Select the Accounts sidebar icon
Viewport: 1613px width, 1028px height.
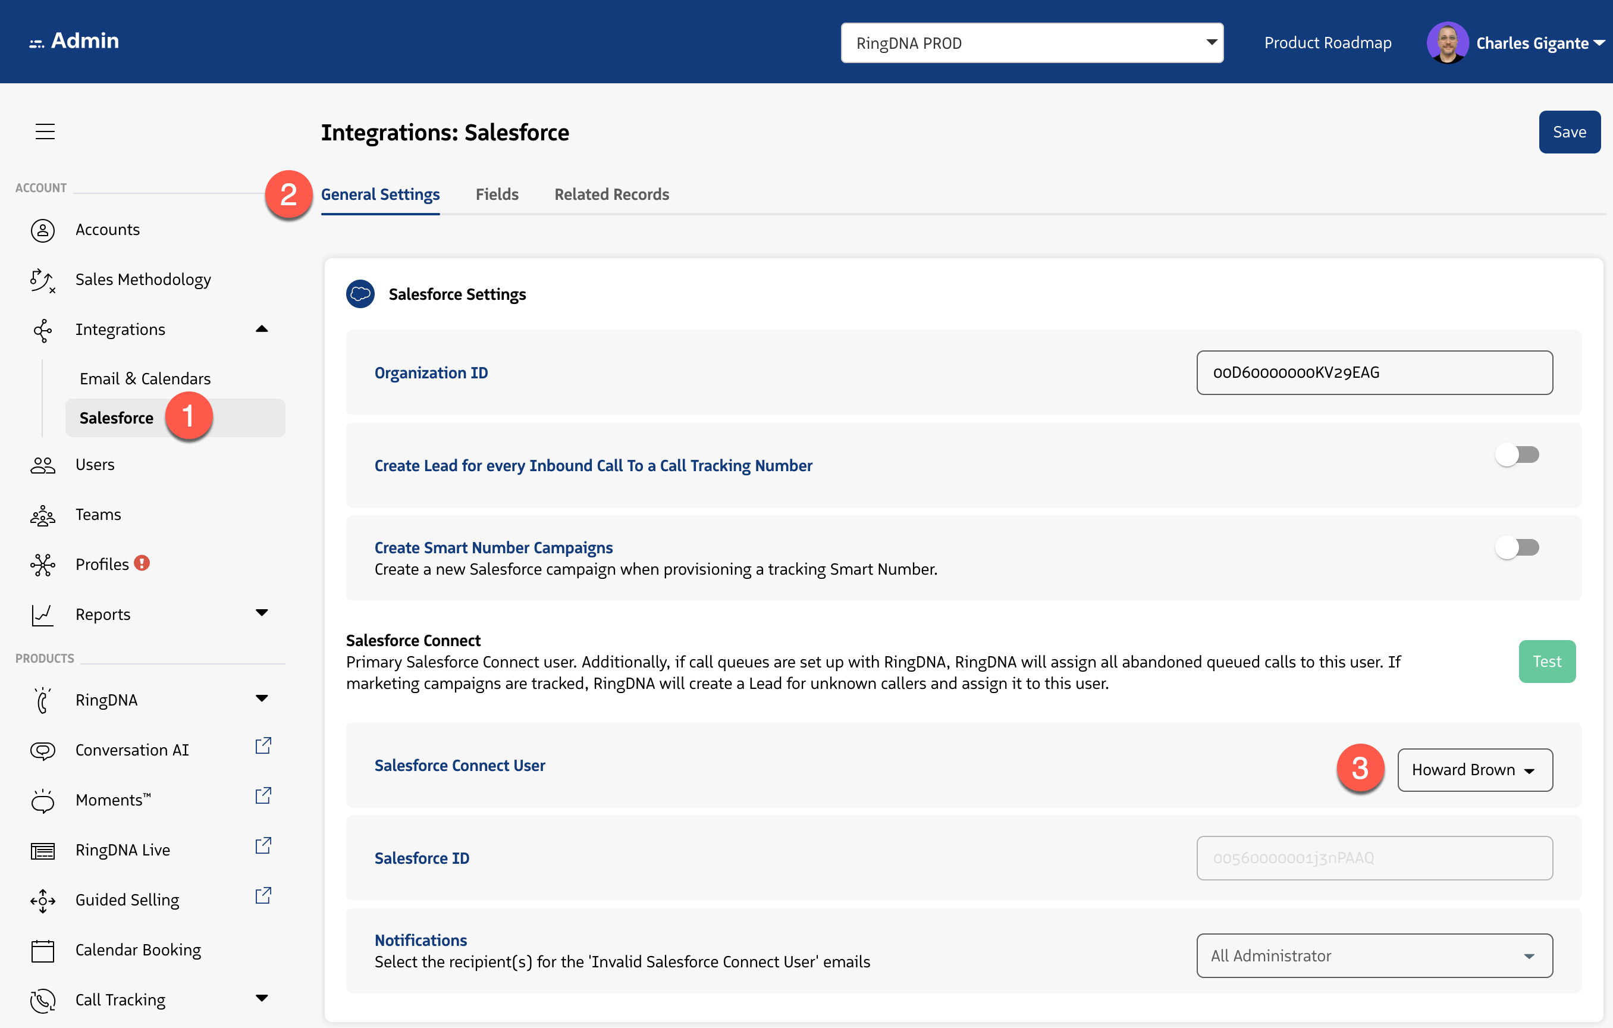[43, 230]
